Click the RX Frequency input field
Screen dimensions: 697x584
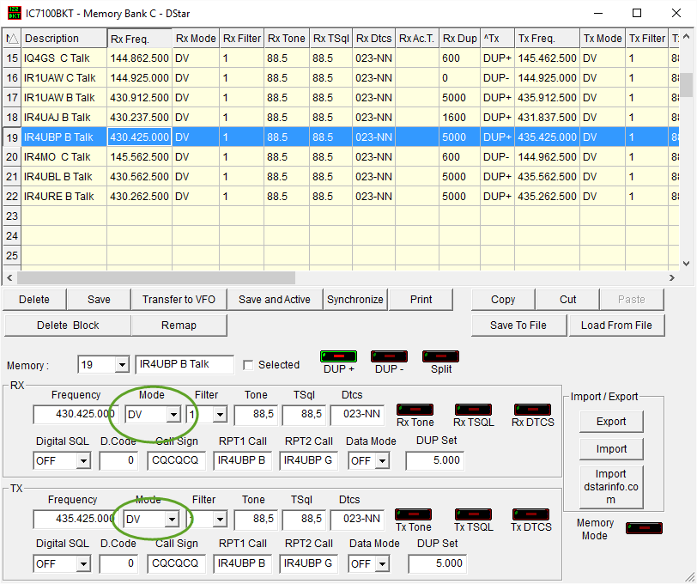(x=76, y=415)
